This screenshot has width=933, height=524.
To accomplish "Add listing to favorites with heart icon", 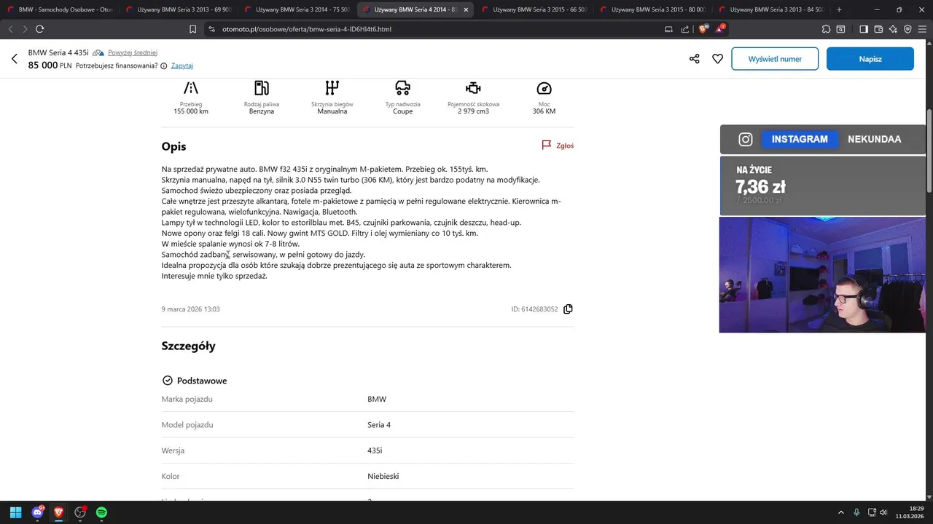I will 717,59.
